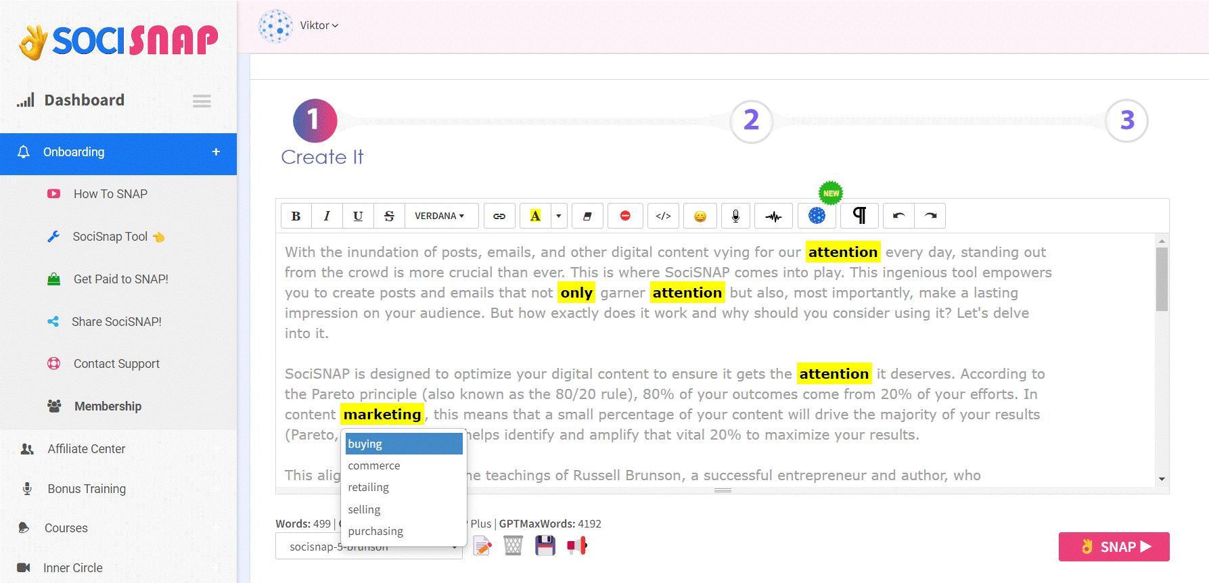Click the wrench icon beside SociSnap Tool
1209x583 pixels.
coord(53,237)
